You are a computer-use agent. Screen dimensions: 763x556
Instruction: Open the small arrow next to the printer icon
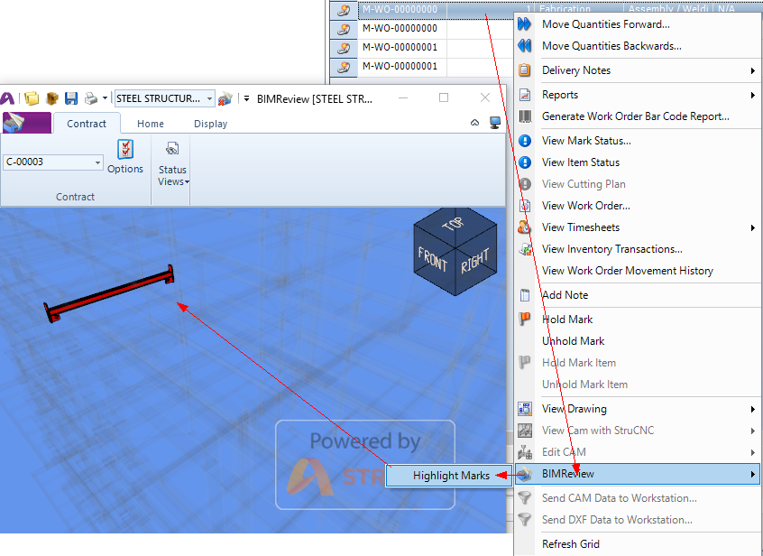(x=105, y=98)
